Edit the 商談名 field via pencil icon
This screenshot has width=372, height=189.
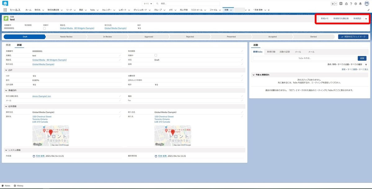pyautogui.click(x=120, y=60)
